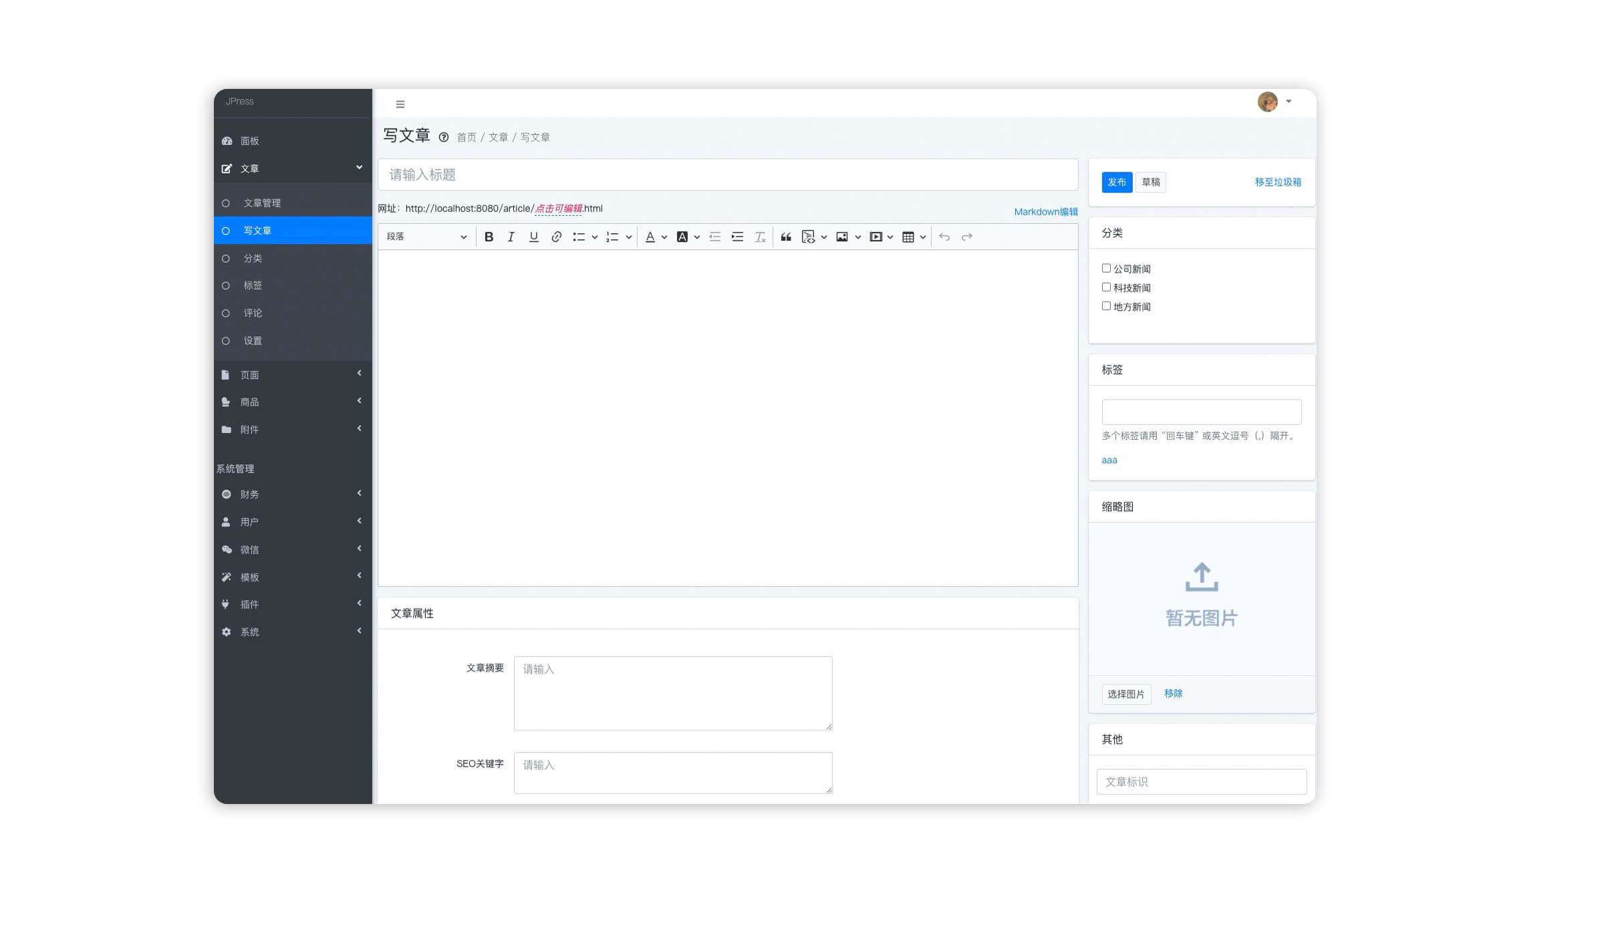Screen dimensions: 1616x925
Task: Check the 公司新闻 category checkbox
Action: (x=1106, y=269)
